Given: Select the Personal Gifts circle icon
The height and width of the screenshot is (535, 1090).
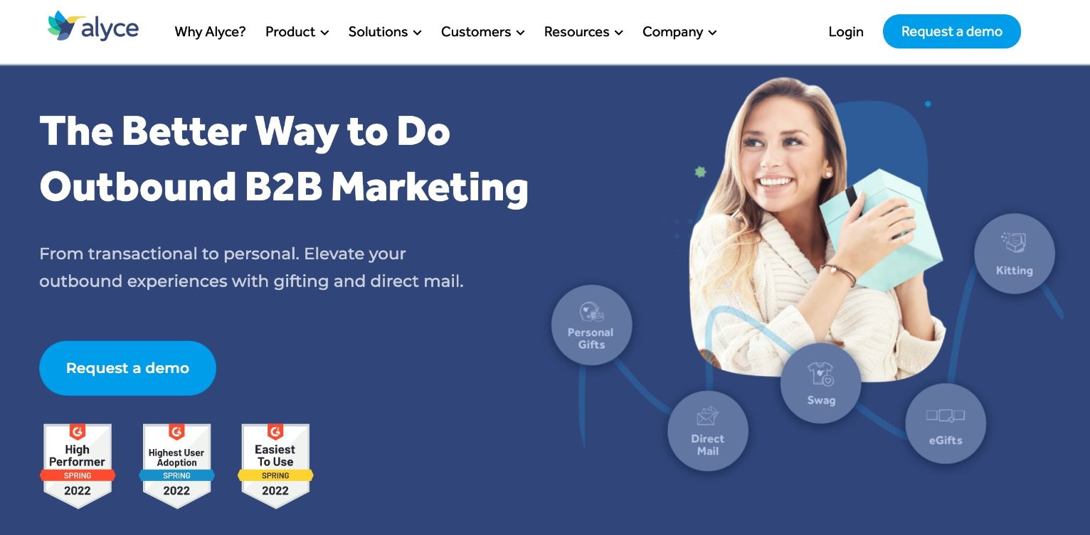Looking at the screenshot, I should point(591,325).
